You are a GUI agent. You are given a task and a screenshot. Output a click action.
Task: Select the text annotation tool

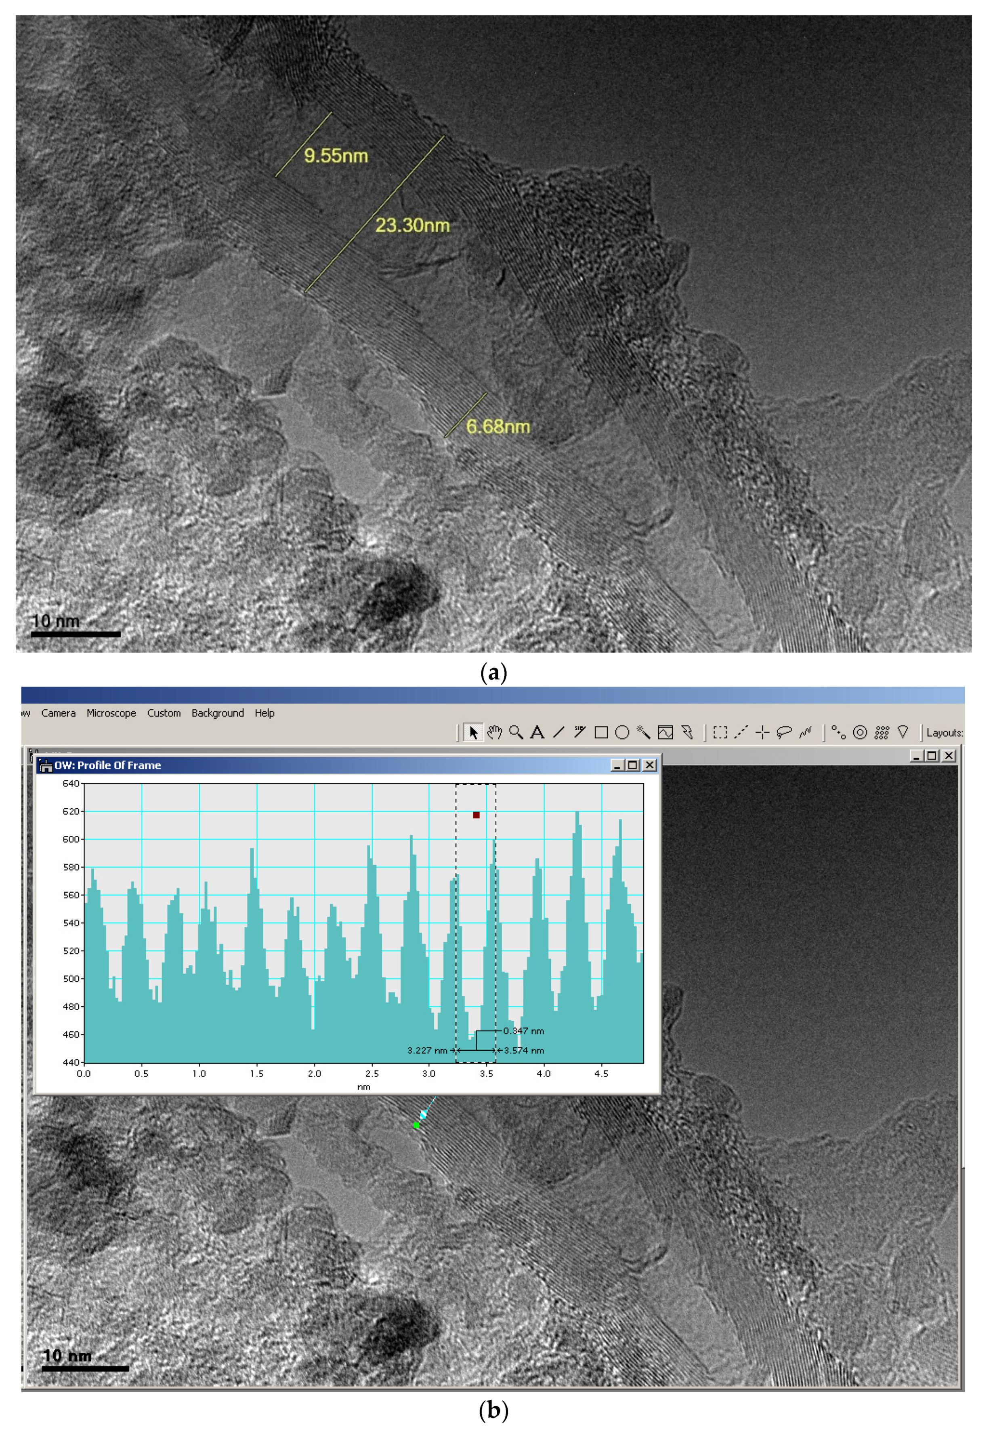point(537,732)
